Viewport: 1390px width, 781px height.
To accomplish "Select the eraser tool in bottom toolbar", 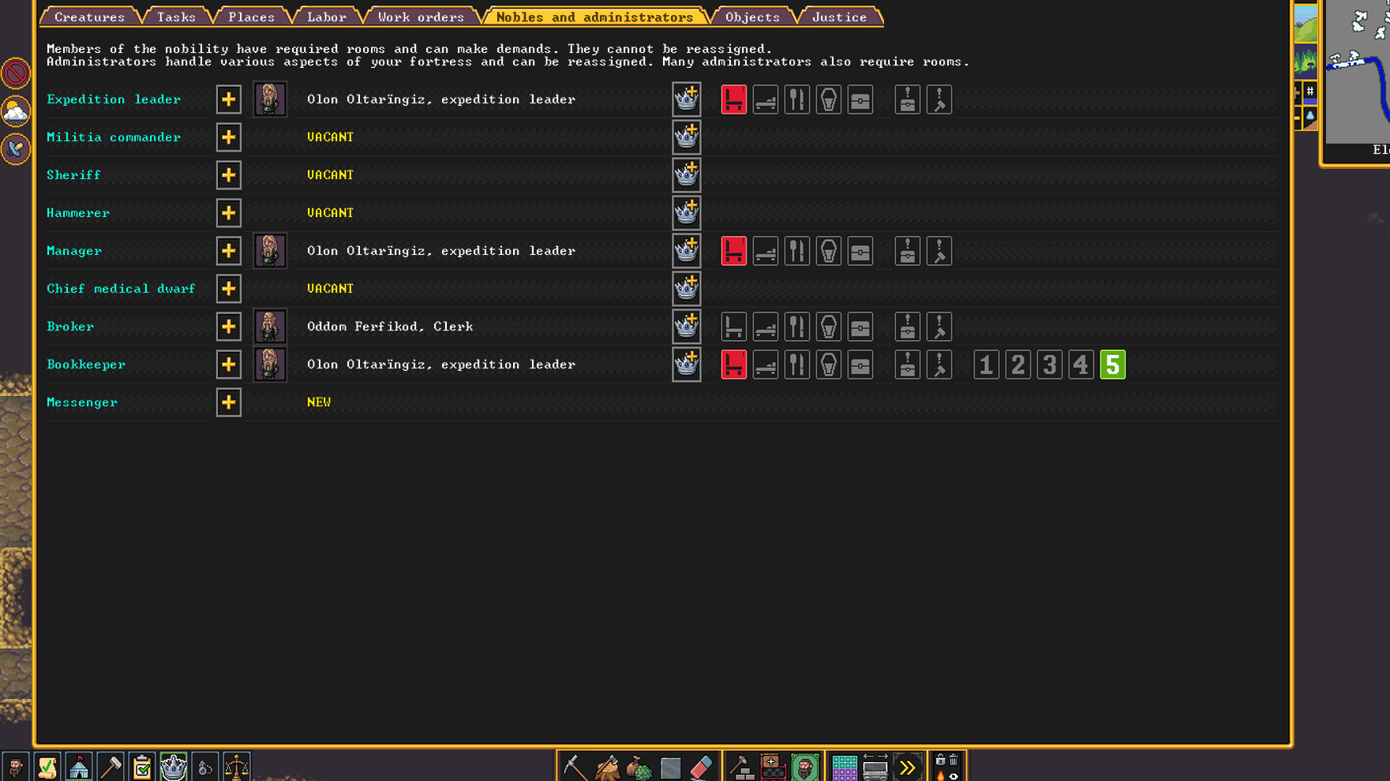I will coord(701,767).
